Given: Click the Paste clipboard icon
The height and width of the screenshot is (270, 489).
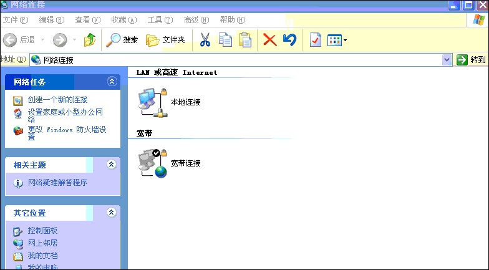Looking at the screenshot, I should click(245, 40).
